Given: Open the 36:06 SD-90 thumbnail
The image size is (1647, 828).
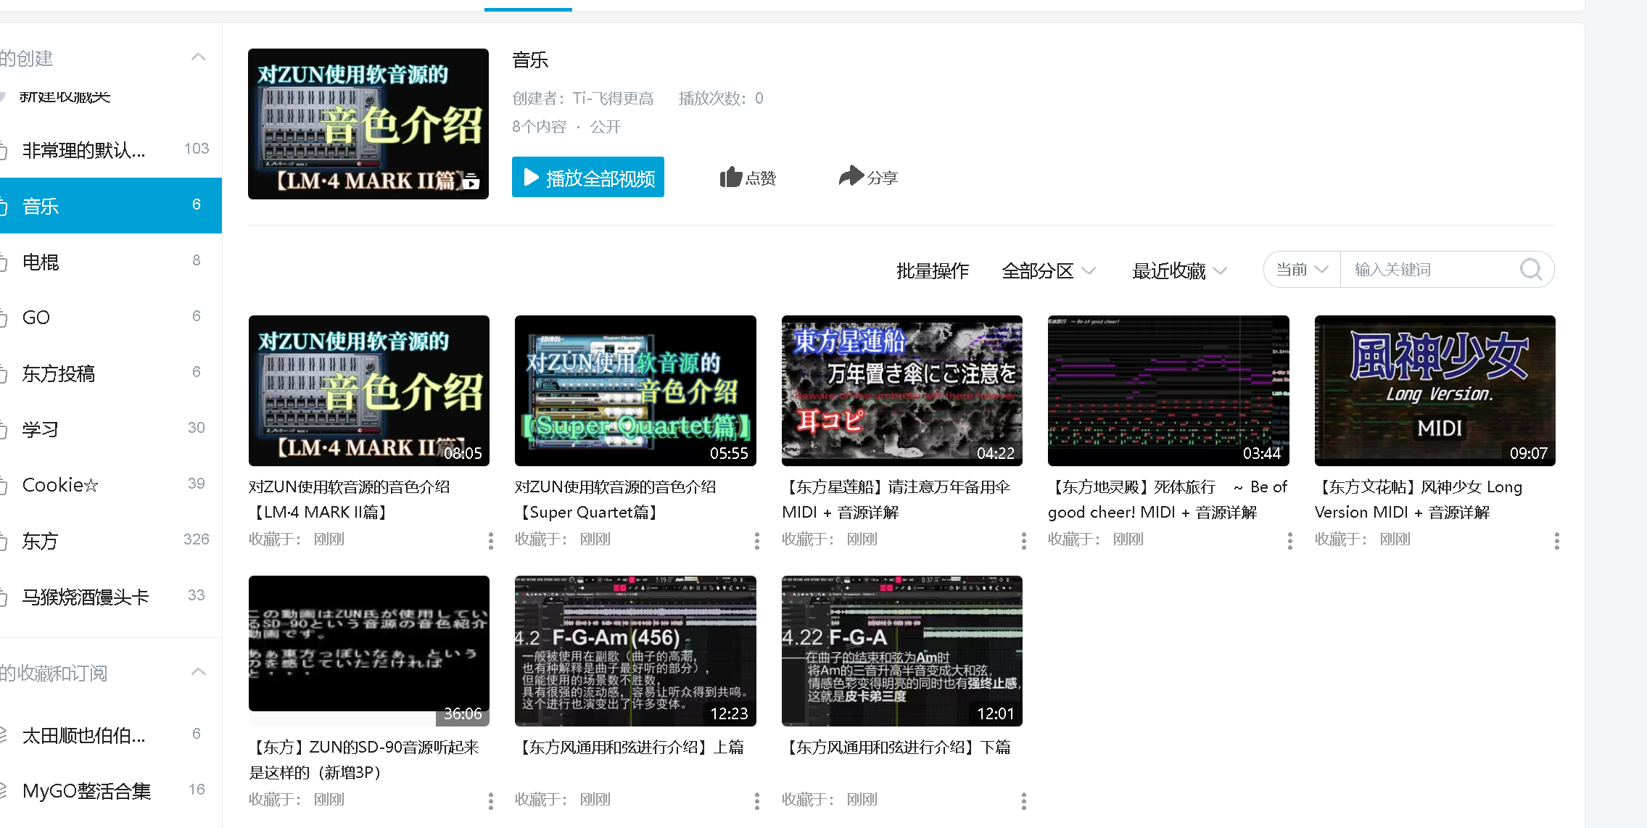Looking at the screenshot, I should point(369,651).
